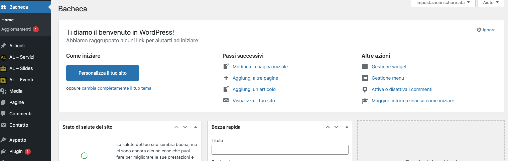508x161 pixels.
Task: Click the Aspetto paintbrush icon
Action: pos(4,140)
